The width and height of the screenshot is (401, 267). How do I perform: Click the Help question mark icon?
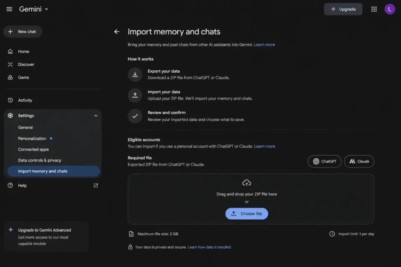click(x=10, y=186)
